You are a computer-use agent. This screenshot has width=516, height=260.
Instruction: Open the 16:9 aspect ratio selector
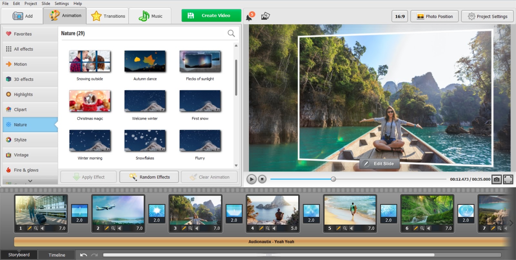tap(400, 16)
